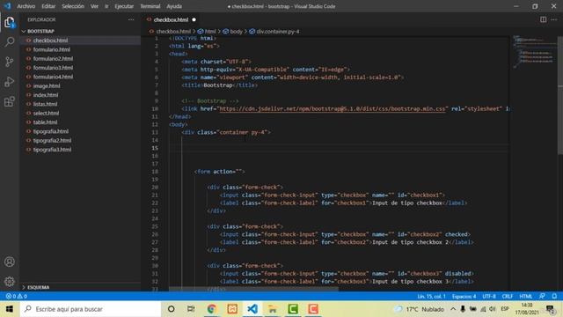
Task: Open the Search view icon
Action: click(10, 42)
